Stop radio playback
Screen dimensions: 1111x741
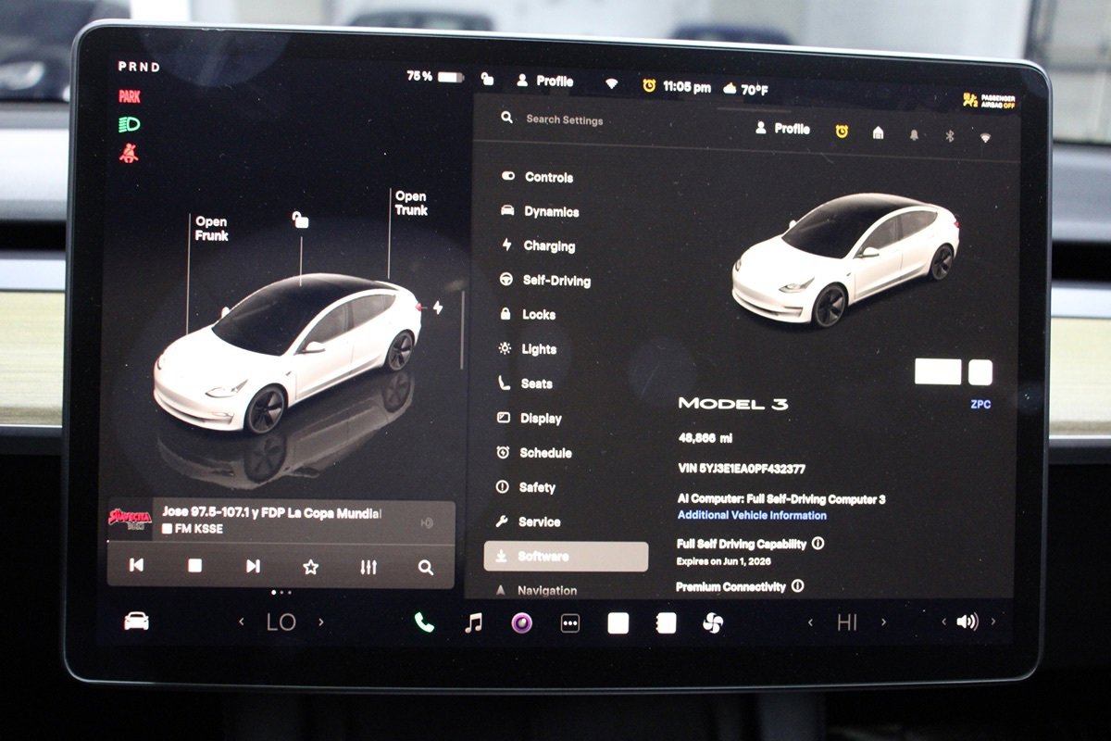[x=194, y=565]
